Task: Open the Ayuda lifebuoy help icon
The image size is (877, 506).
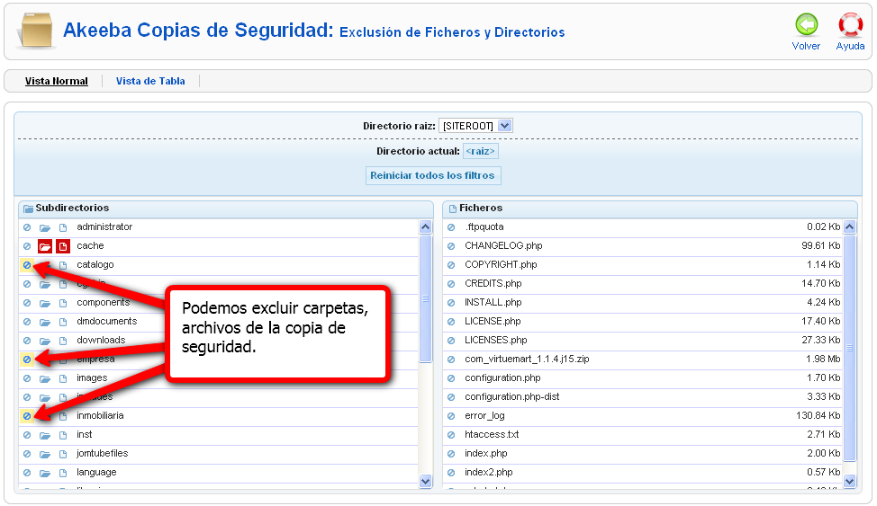Action: [x=850, y=24]
